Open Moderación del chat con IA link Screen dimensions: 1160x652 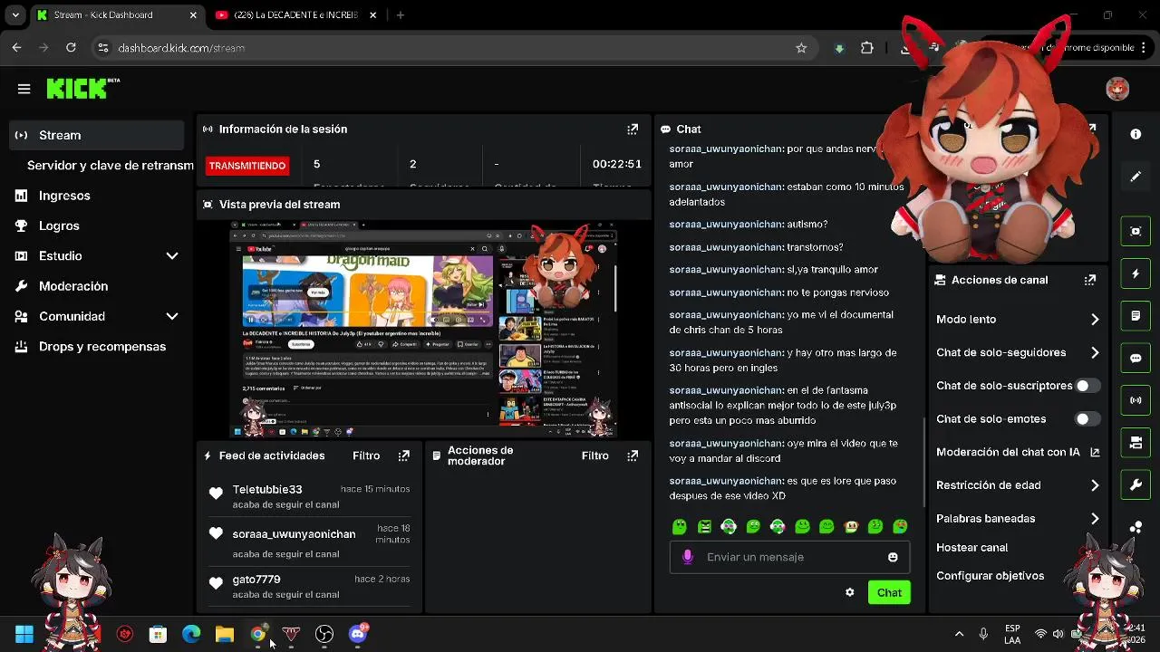(1018, 452)
